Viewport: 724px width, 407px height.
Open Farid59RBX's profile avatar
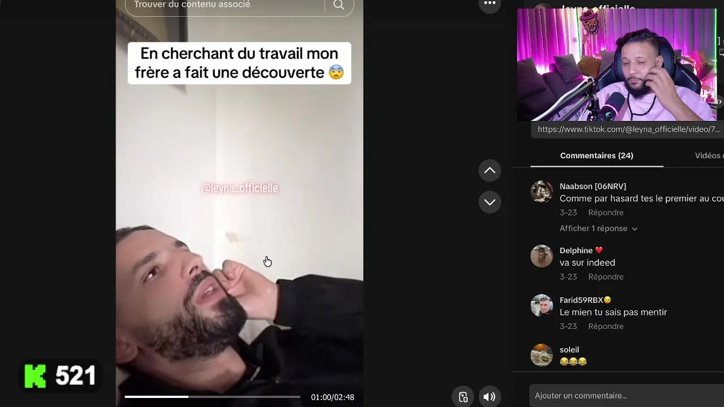tap(541, 306)
